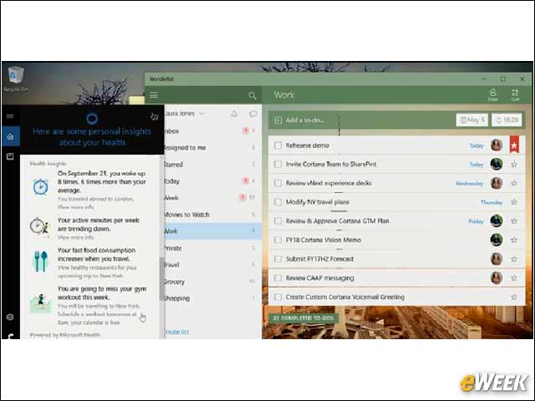Expand the 22 Completed To-Dos section
The width and height of the screenshot is (535, 401).
click(x=303, y=317)
